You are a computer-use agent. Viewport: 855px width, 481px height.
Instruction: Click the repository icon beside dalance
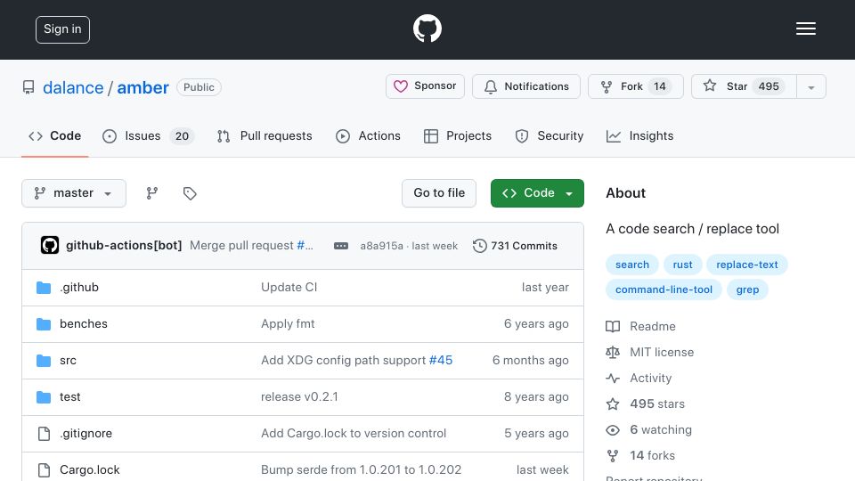pos(28,87)
